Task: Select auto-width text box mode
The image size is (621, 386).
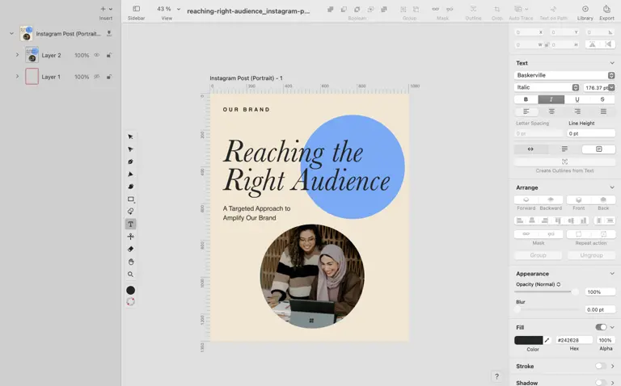Action: click(x=530, y=149)
